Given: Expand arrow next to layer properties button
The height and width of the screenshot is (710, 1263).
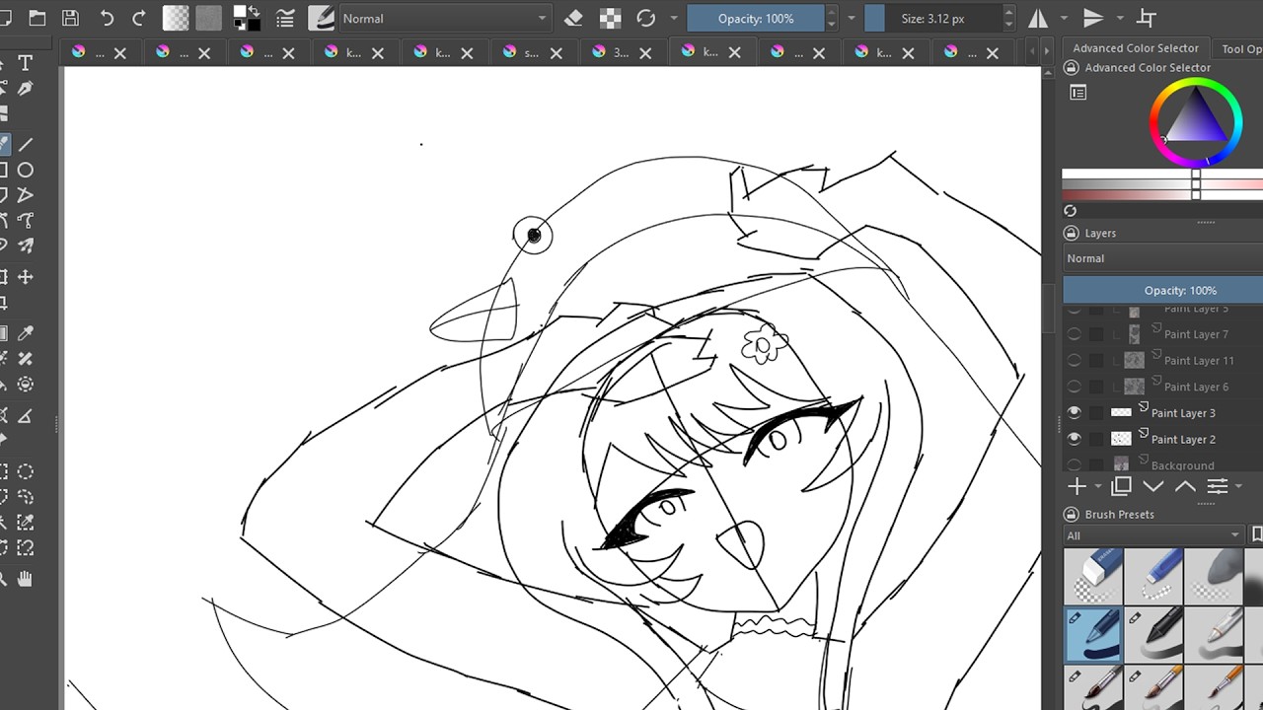Looking at the screenshot, I should [1238, 486].
